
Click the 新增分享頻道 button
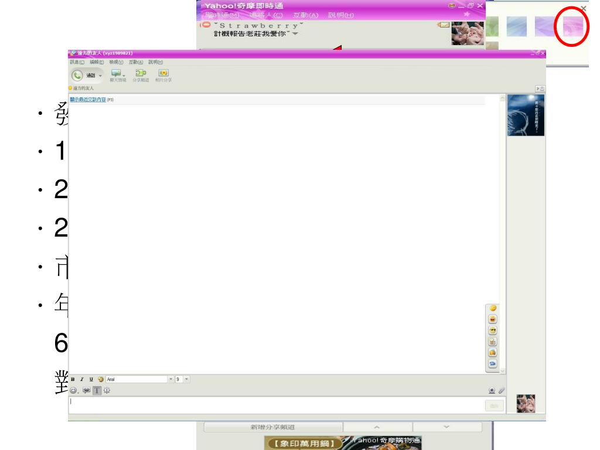click(x=273, y=427)
